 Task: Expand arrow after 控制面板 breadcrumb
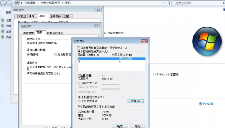point(38,3)
